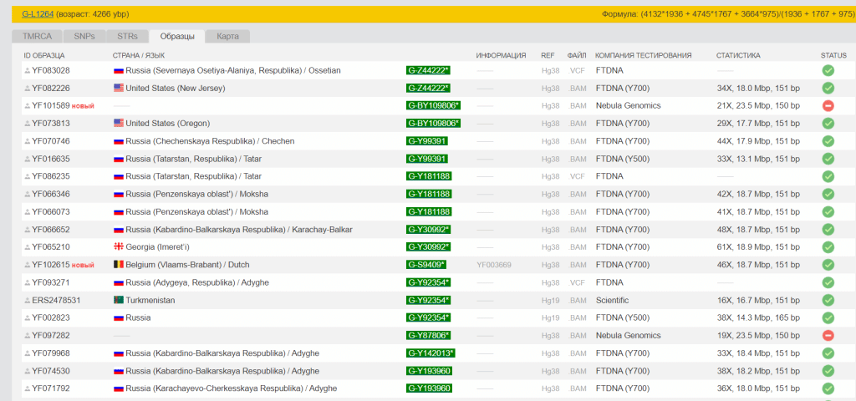
Task: Click United States flag in YF082226 row
Action: click(x=118, y=88)
